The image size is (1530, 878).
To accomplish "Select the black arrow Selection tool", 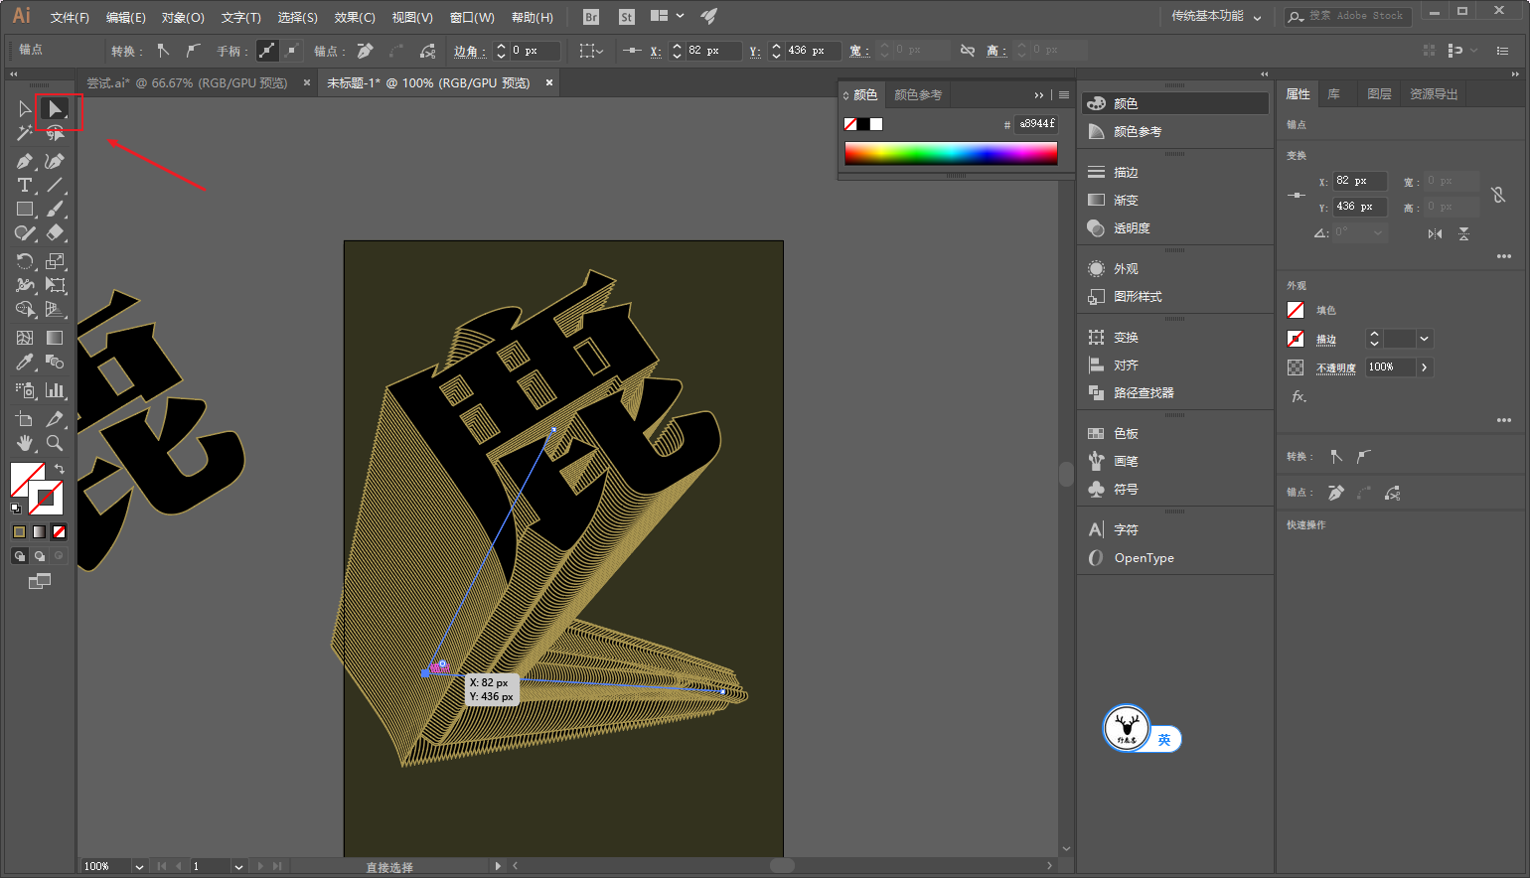I will (25, 109).
